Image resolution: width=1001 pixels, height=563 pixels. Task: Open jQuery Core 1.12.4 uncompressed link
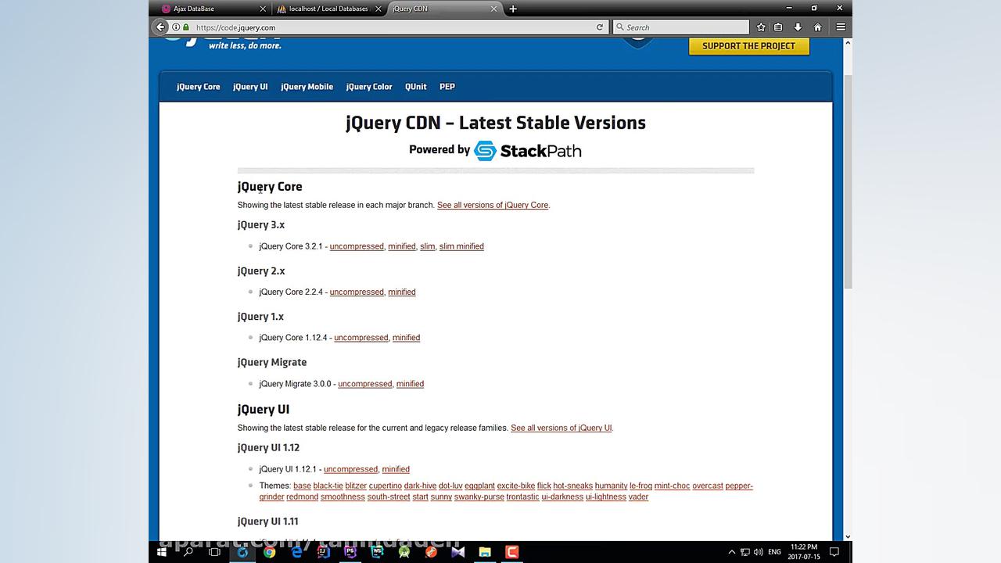pos(361,338)
